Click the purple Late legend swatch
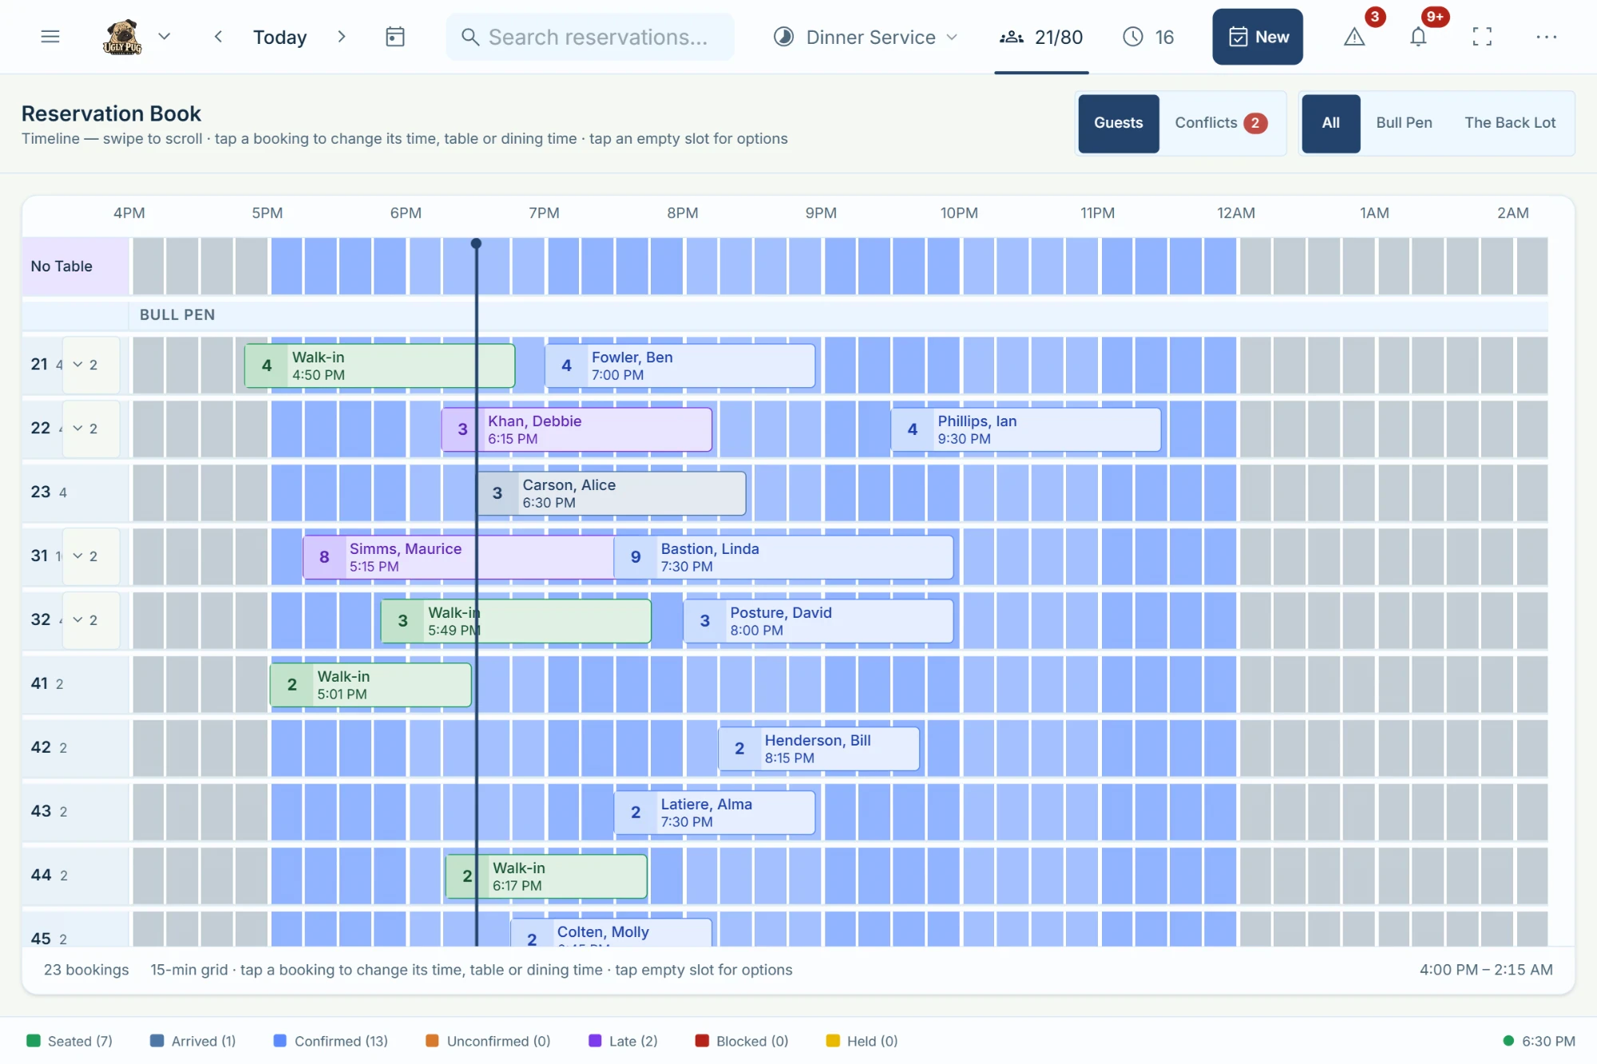This screenshot has height=1064, width=1597. click(595, 1041)
